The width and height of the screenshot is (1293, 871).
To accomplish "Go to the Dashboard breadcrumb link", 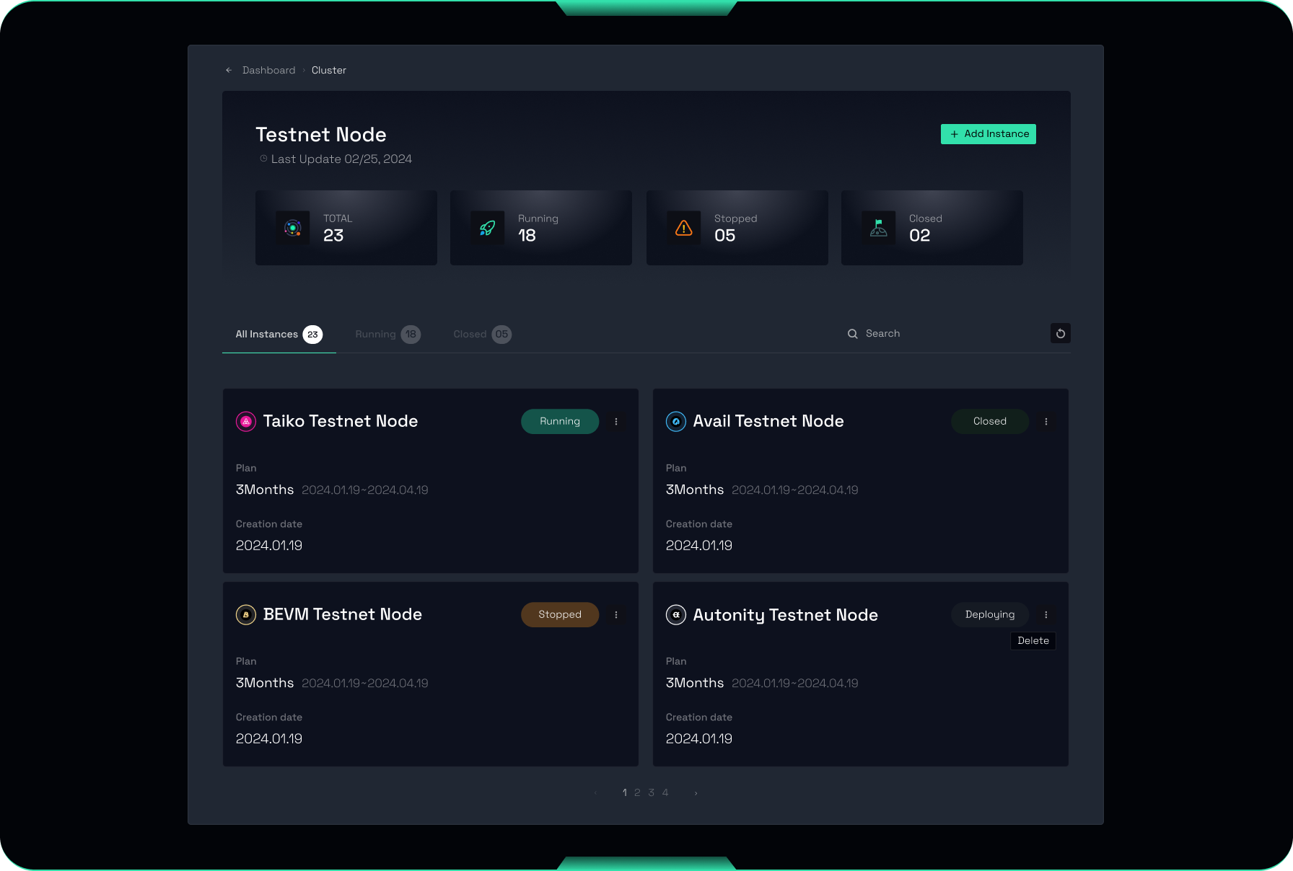I will coord(268,71).
